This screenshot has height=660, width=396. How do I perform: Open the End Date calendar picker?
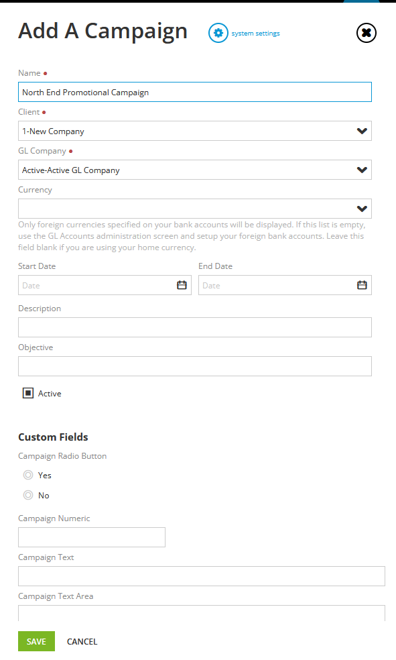(x=362, y=285)
